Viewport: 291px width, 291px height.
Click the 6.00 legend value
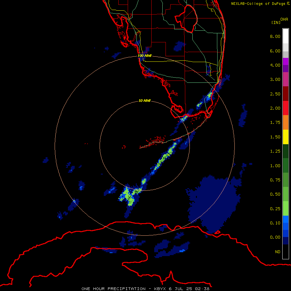coord(275,51)
